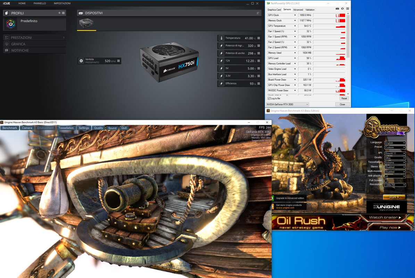Open the Efficienza row menu
Viewport: 415px width, 278px height.
(x=259, y=83)
